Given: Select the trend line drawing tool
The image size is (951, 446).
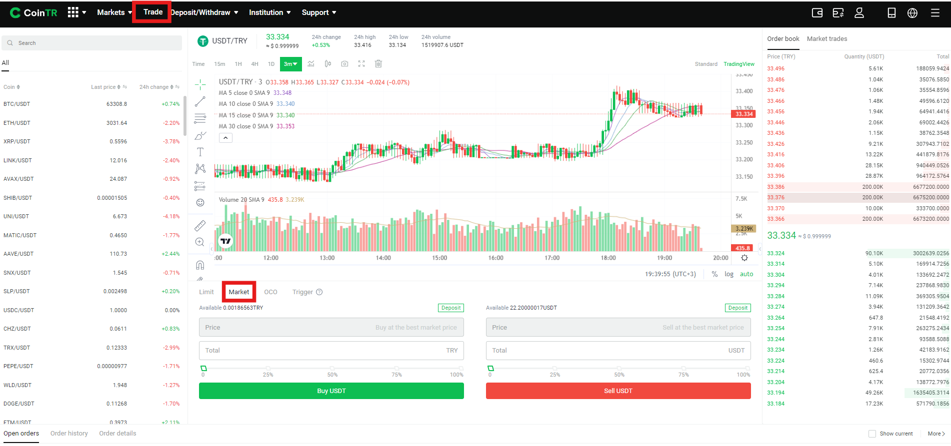Looking at the screenshot, I should pyautogui.click(x=200, y=101).
